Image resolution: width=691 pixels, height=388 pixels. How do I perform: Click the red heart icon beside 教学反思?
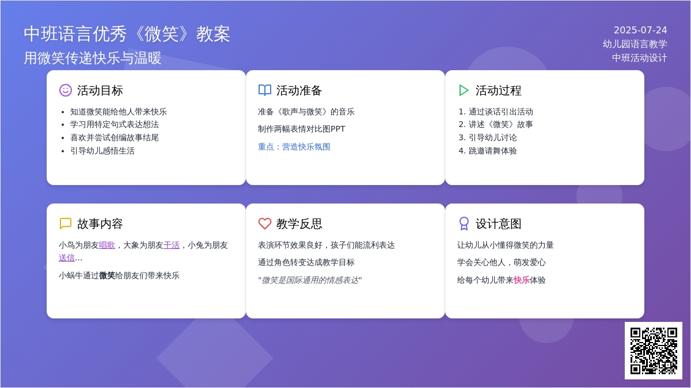[265, 224]
